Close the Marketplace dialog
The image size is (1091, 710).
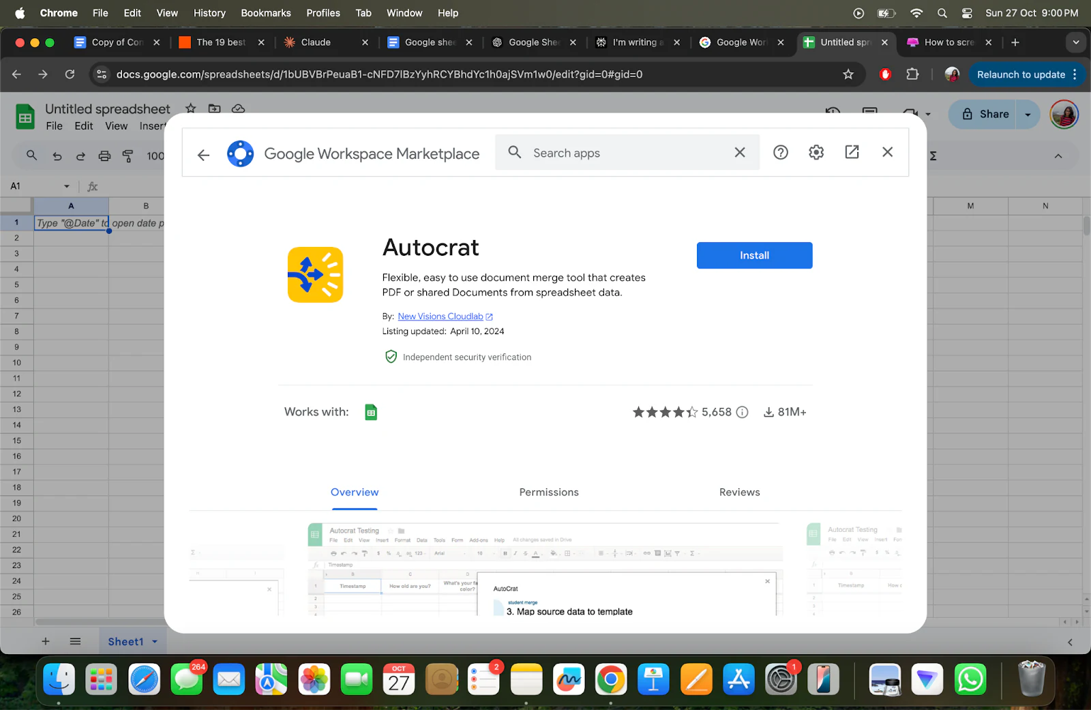887,152
